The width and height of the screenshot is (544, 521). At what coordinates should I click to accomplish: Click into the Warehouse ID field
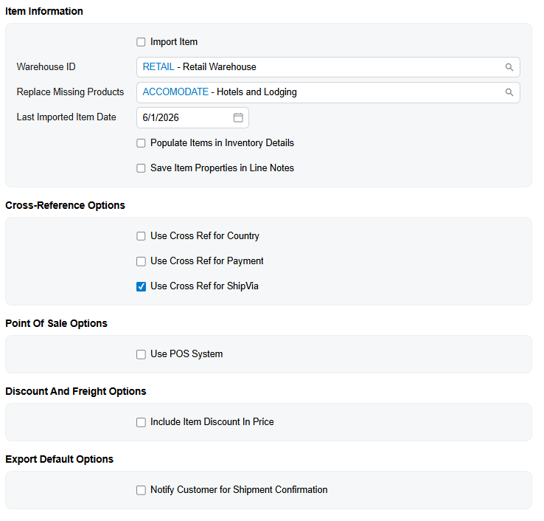(328, 67)
